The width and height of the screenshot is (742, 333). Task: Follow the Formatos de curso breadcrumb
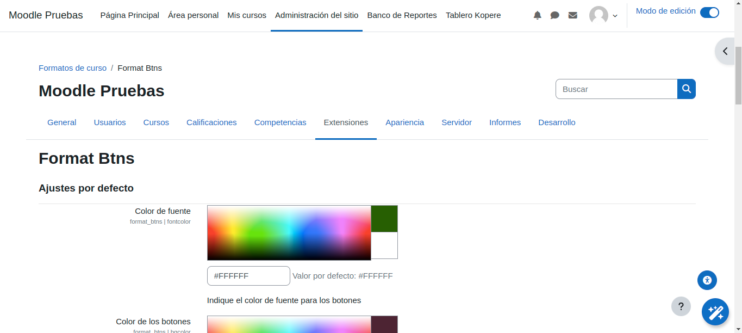[x=73, y=68]
